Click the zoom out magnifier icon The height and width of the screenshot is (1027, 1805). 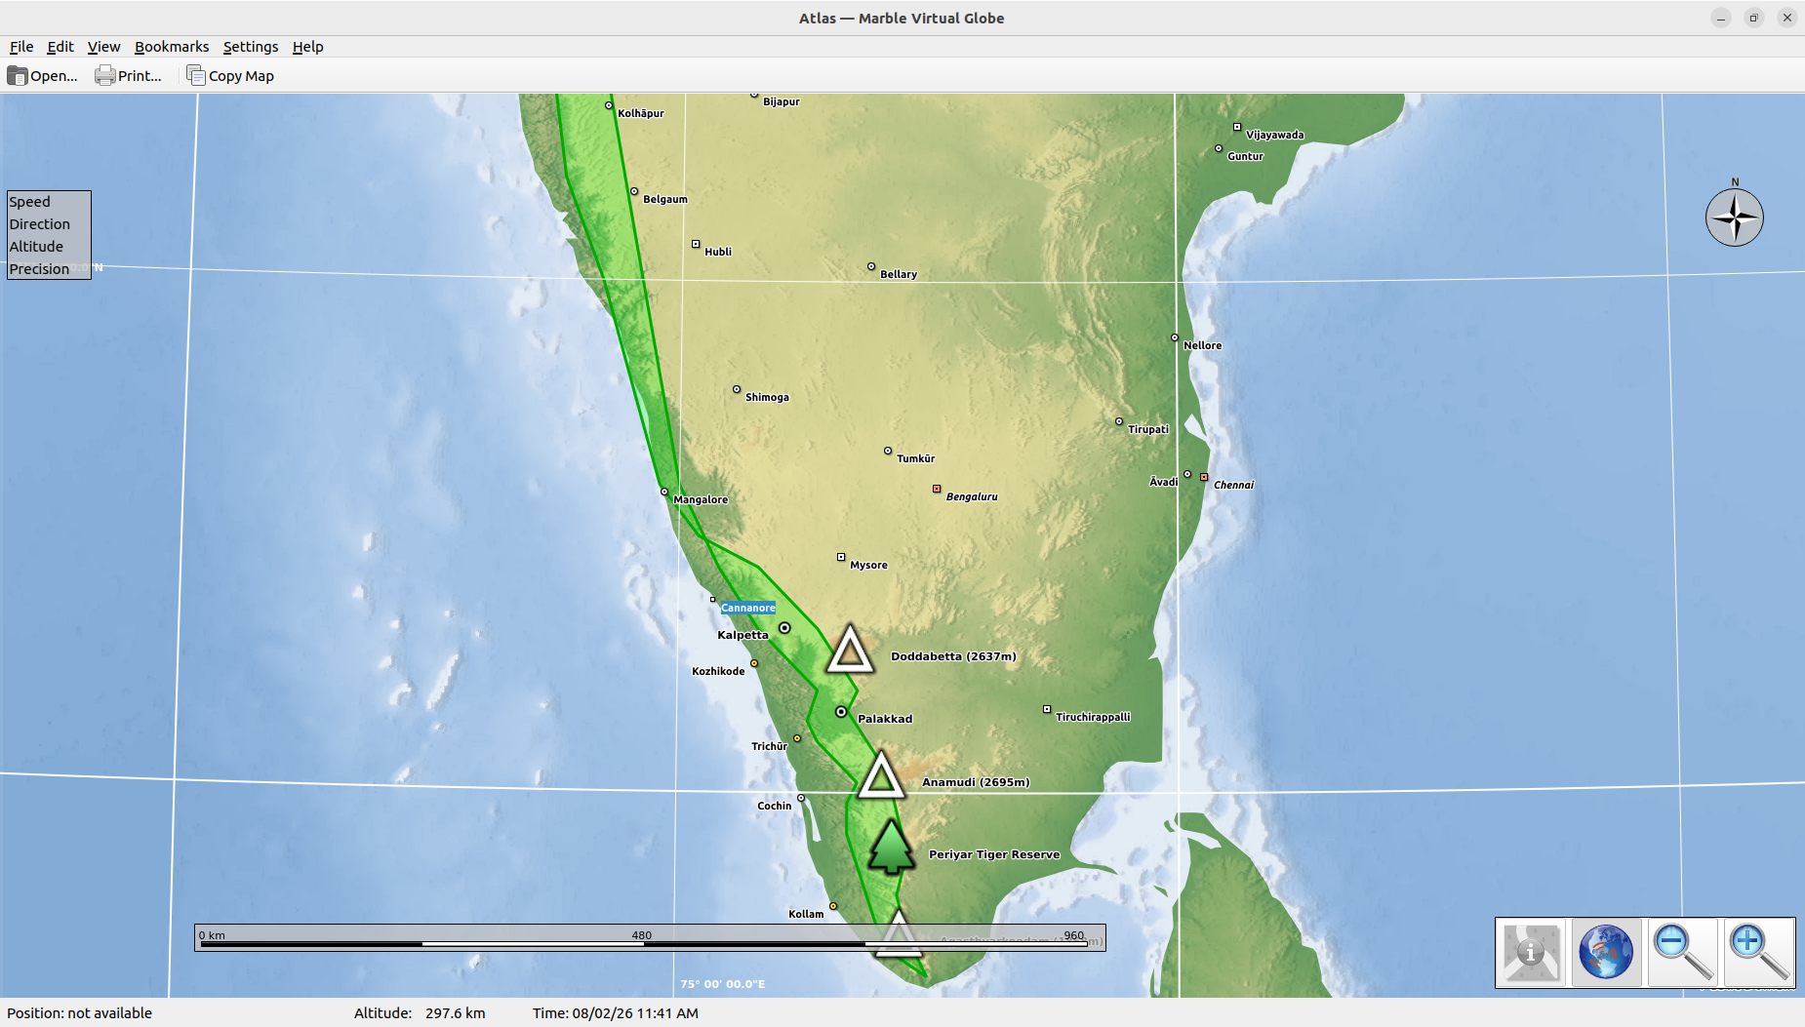pos(1682,952)
